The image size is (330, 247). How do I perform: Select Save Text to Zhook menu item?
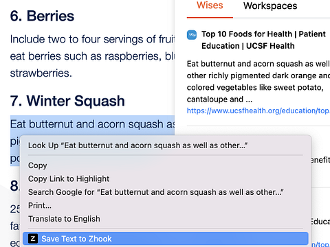tap(166, 239)
